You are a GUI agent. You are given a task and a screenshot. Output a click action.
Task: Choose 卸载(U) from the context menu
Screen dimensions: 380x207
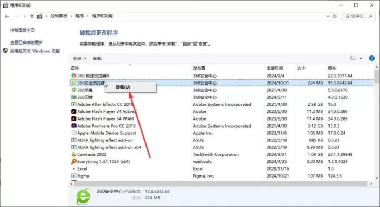[x=130, y=87]
